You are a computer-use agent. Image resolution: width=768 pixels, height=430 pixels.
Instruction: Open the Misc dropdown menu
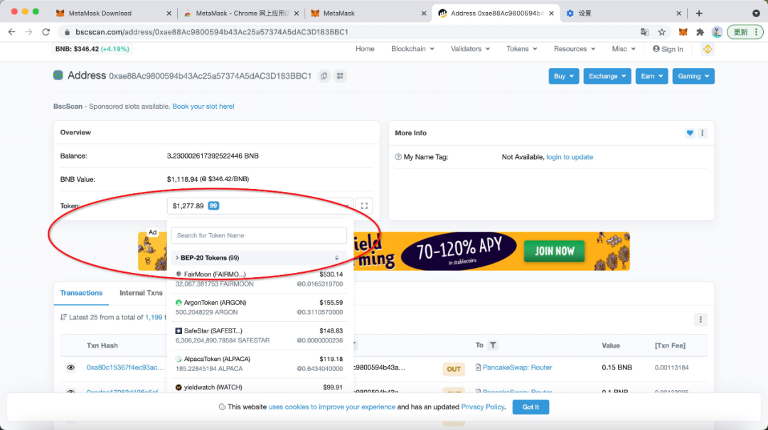point(624,49)
